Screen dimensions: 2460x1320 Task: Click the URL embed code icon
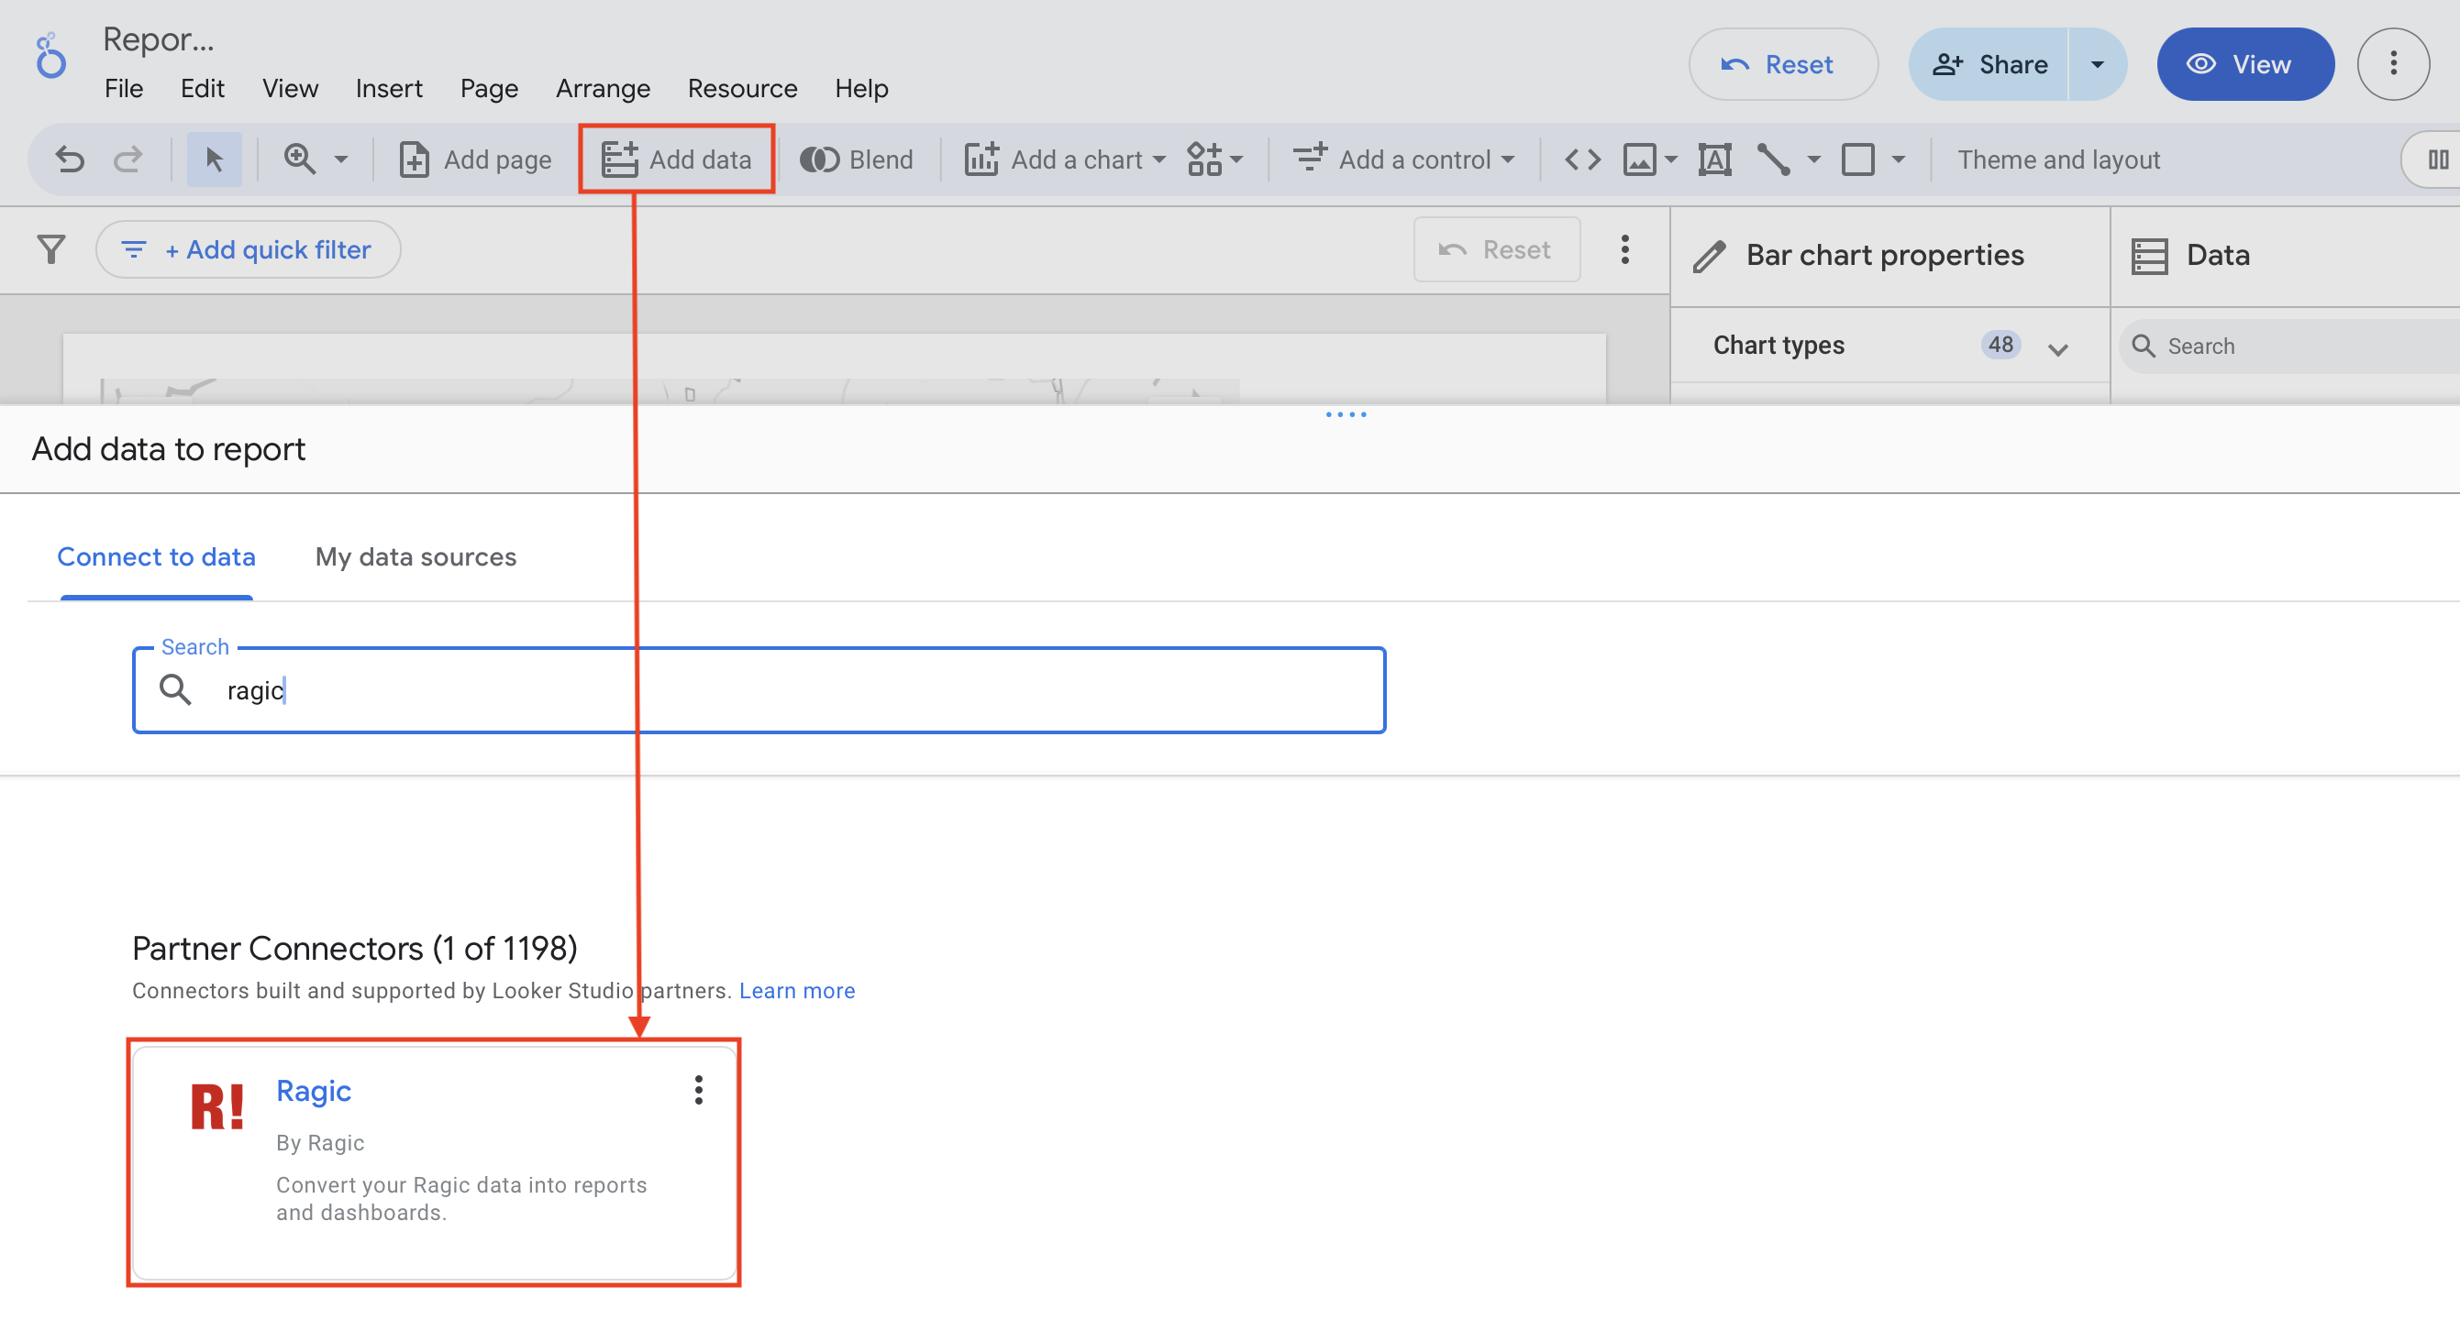click(1581, 159)
